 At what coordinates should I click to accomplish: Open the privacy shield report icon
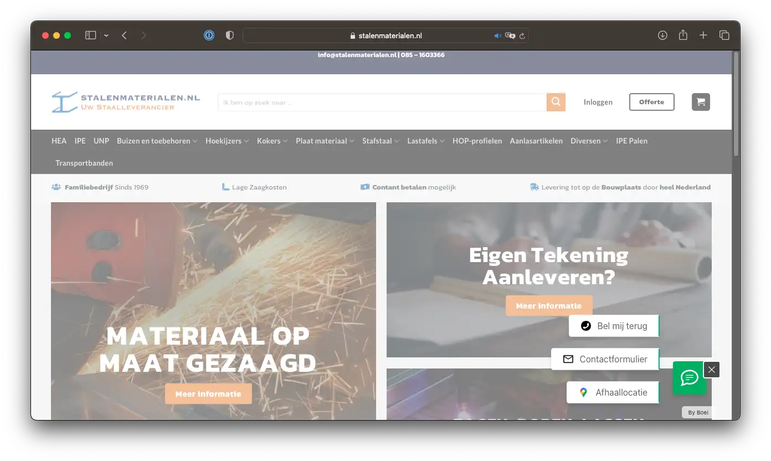tap(230, 35)
